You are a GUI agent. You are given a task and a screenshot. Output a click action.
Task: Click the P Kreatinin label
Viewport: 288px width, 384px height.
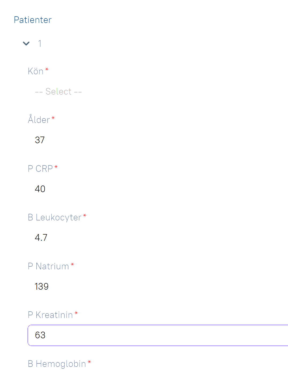tap(50, 315)
